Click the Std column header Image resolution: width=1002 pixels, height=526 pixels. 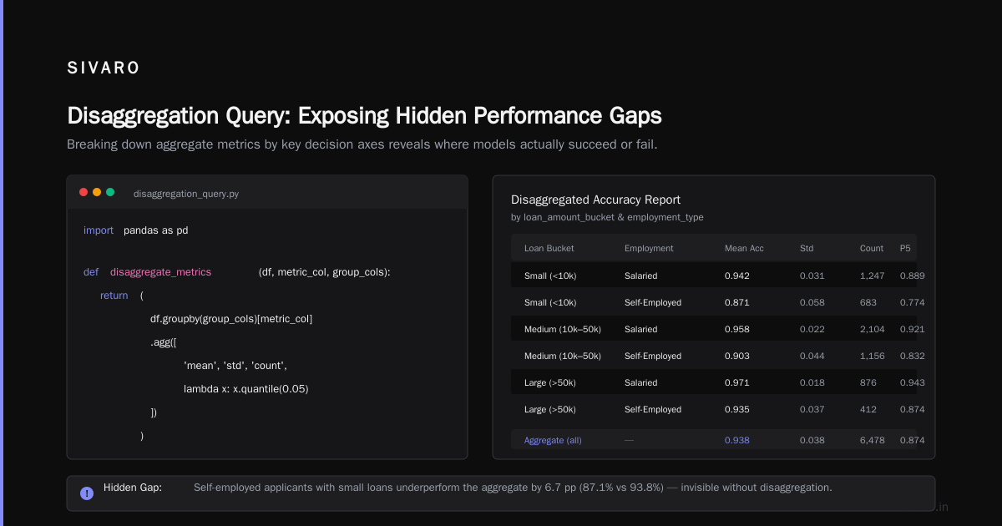coord(807,249)
